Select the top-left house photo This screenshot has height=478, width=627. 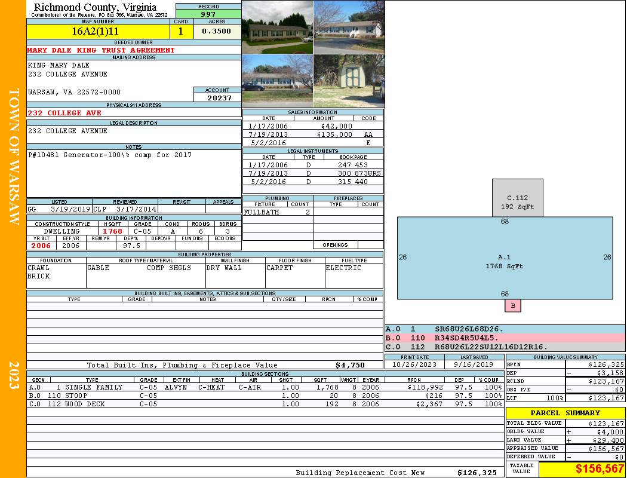277,27
